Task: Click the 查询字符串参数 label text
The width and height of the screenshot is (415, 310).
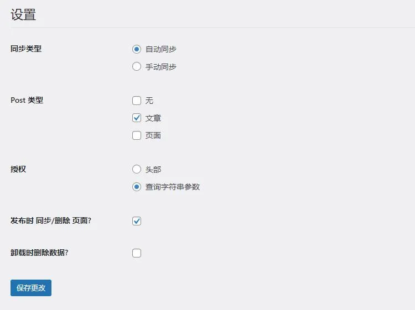Action: [x=173, y=187]
